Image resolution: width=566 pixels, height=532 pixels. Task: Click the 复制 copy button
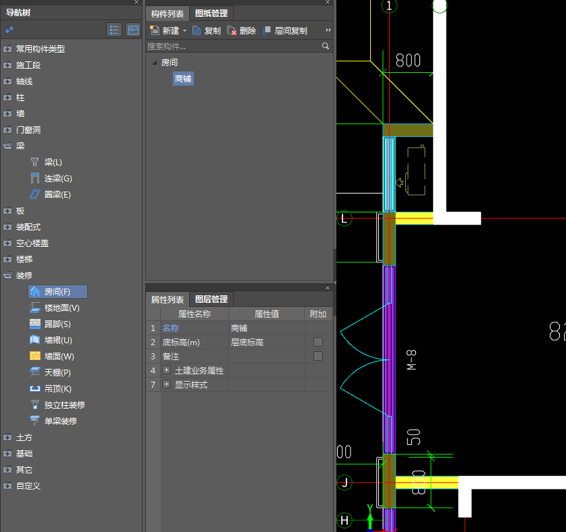pos(207,30)
